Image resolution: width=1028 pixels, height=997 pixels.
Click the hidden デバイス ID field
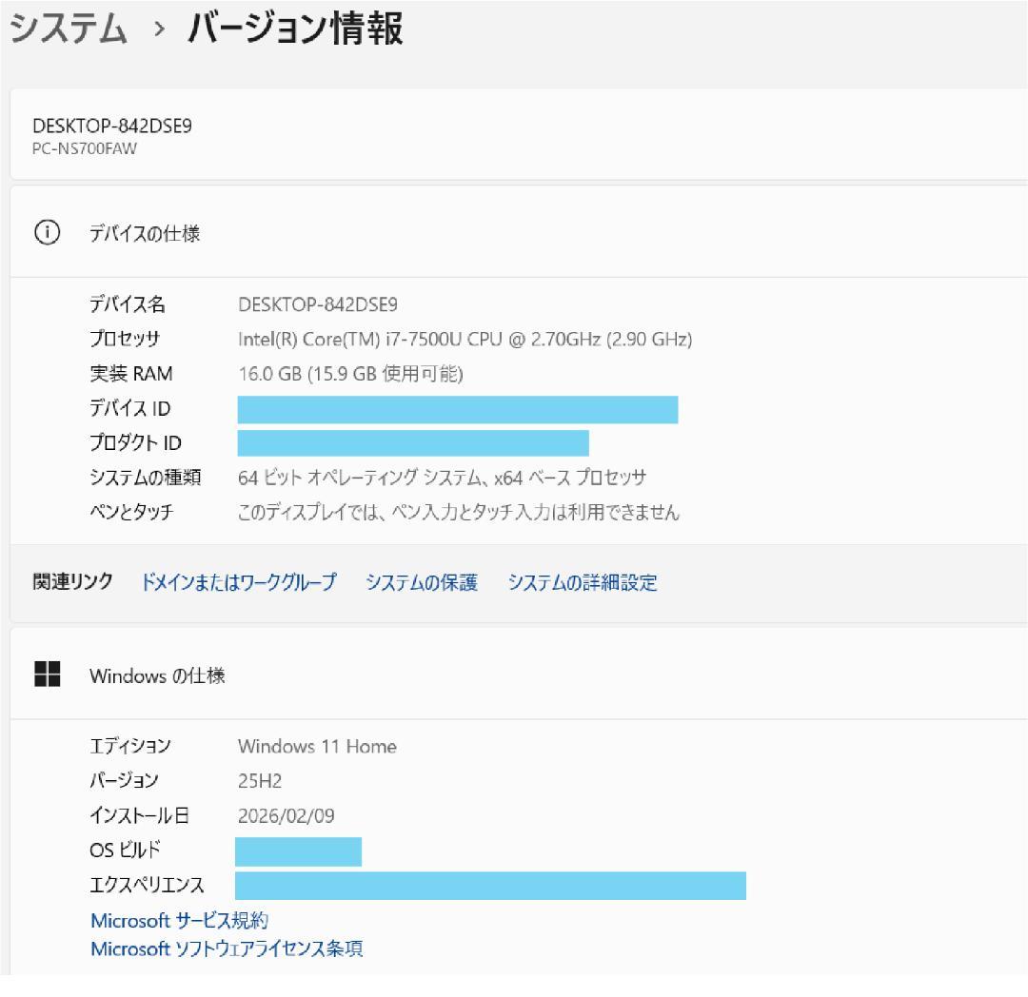click(457, 408)
